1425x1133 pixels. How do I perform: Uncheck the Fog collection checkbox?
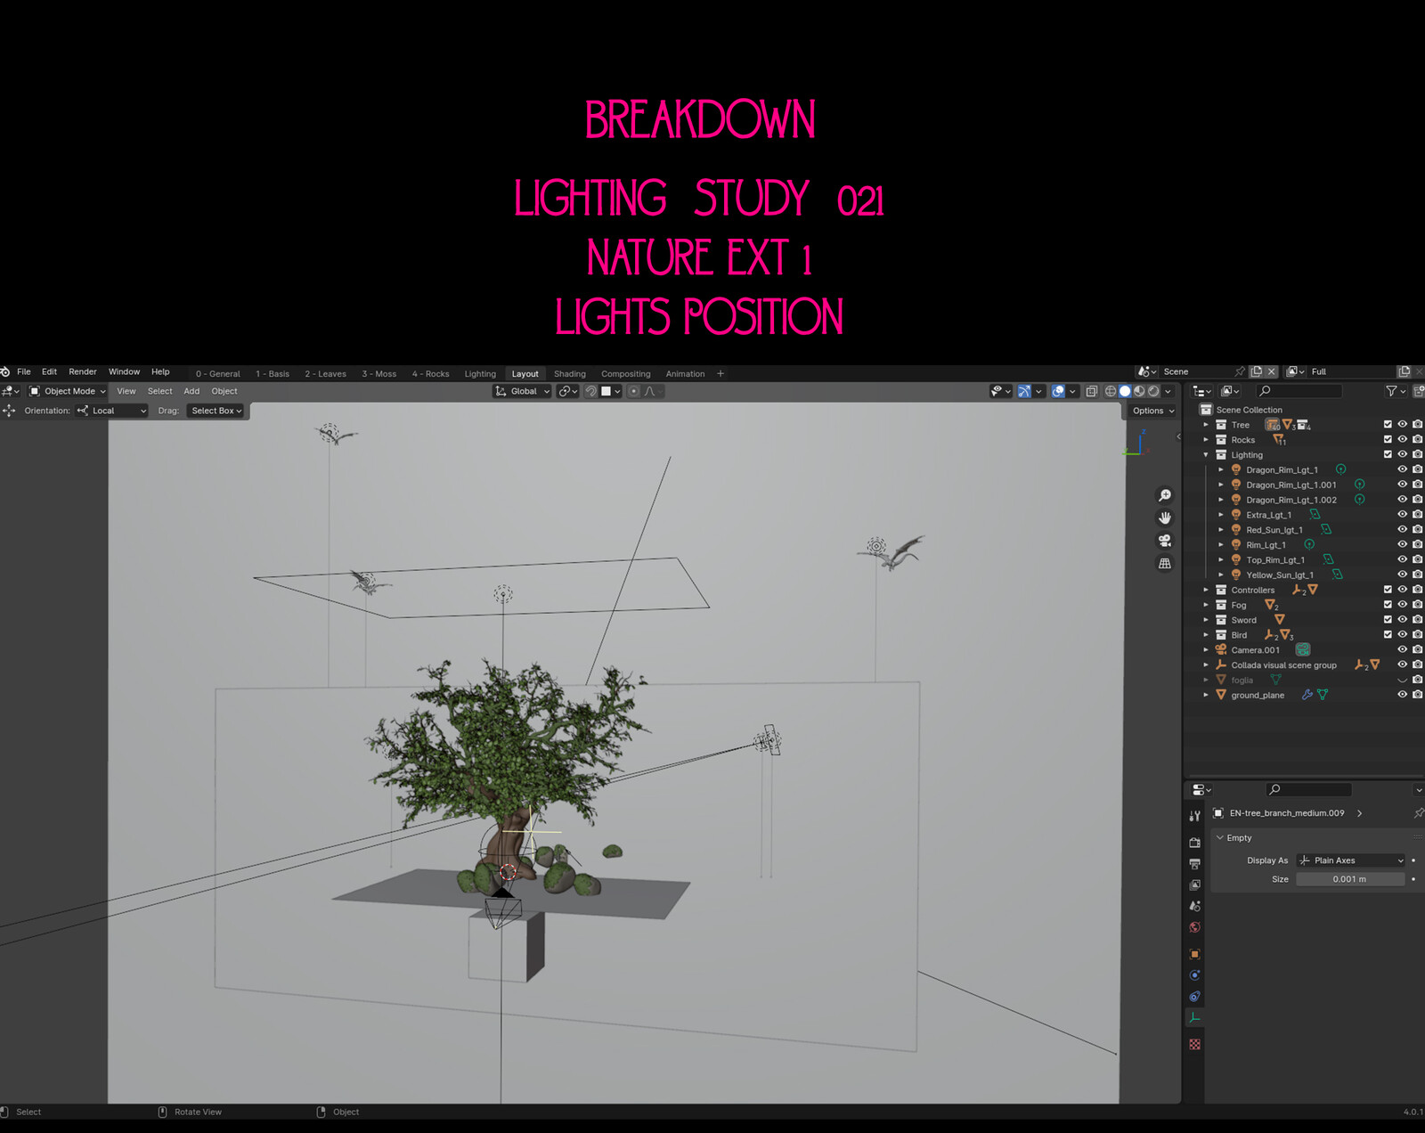click(x=1388, y=605)
